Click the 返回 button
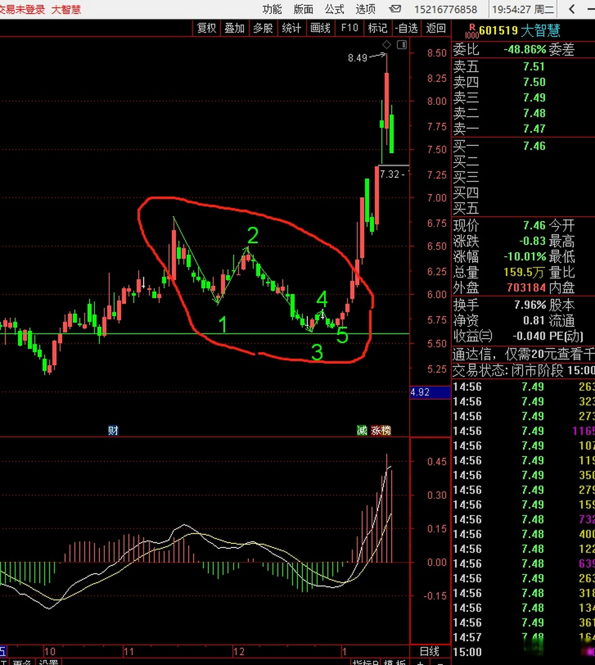The width and height of the screenshot is (595, 665). (436, 28)
